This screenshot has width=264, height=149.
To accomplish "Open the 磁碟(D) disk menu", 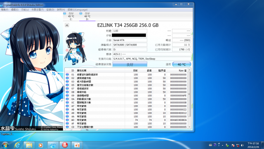I will (x=50, y=10).
